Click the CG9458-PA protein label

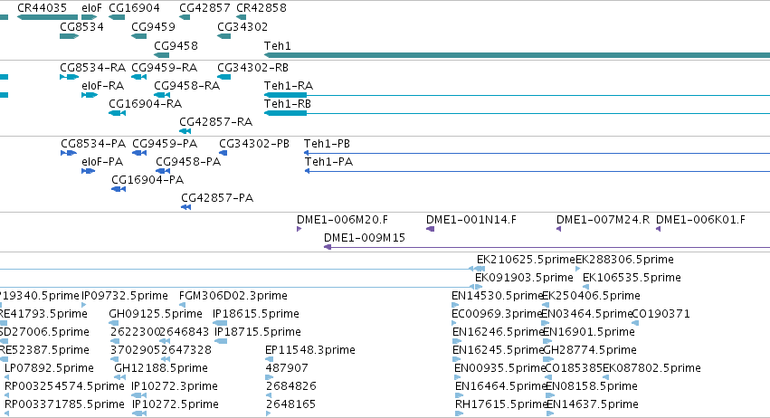pos(188,162)
